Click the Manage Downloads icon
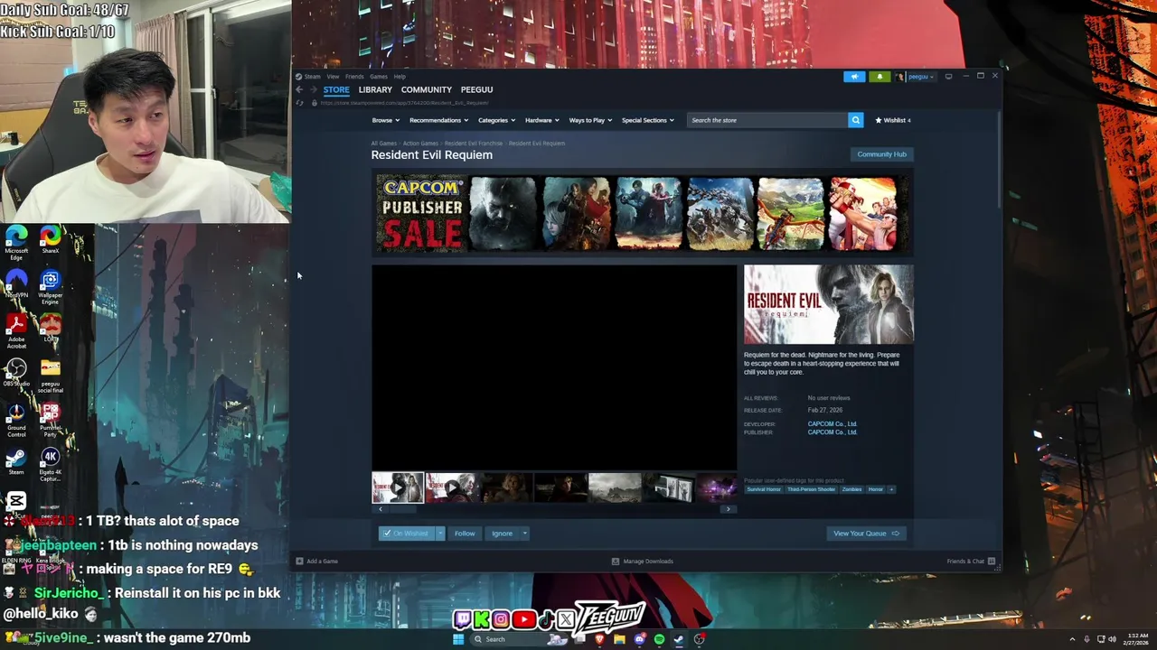This screenshot has height=650, width=1157. 616,562
